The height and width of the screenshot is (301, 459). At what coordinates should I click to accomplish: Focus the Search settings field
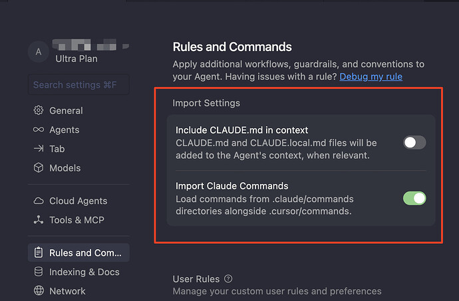tap(78, 84)
